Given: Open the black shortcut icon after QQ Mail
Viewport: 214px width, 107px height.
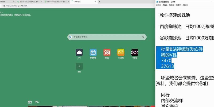Looking at the screenshot, I should coord(135,52).
